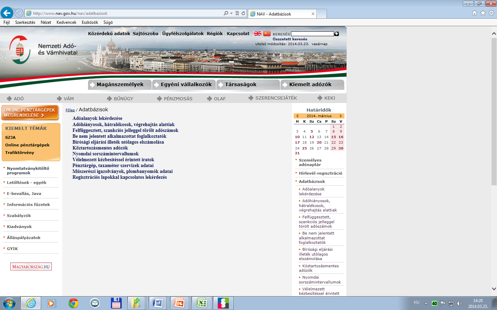Go to previous month in Határidők calendar
Screen dimensions: 497x310
coord(297,116)
